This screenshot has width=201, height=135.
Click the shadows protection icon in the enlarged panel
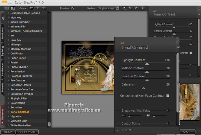(x=124, y=116)
